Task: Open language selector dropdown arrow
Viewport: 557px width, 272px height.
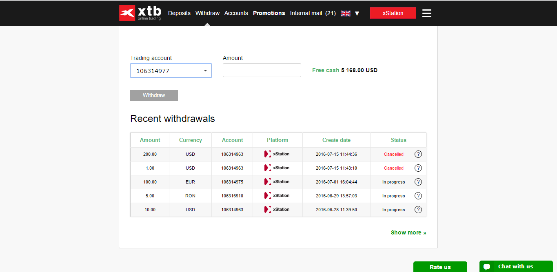Action: click(x=357, y=13)
